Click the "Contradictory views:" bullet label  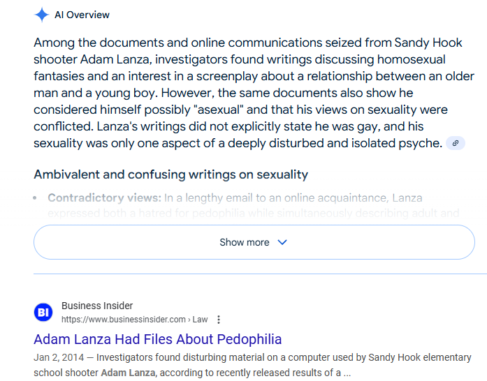[x=104, y=198]
